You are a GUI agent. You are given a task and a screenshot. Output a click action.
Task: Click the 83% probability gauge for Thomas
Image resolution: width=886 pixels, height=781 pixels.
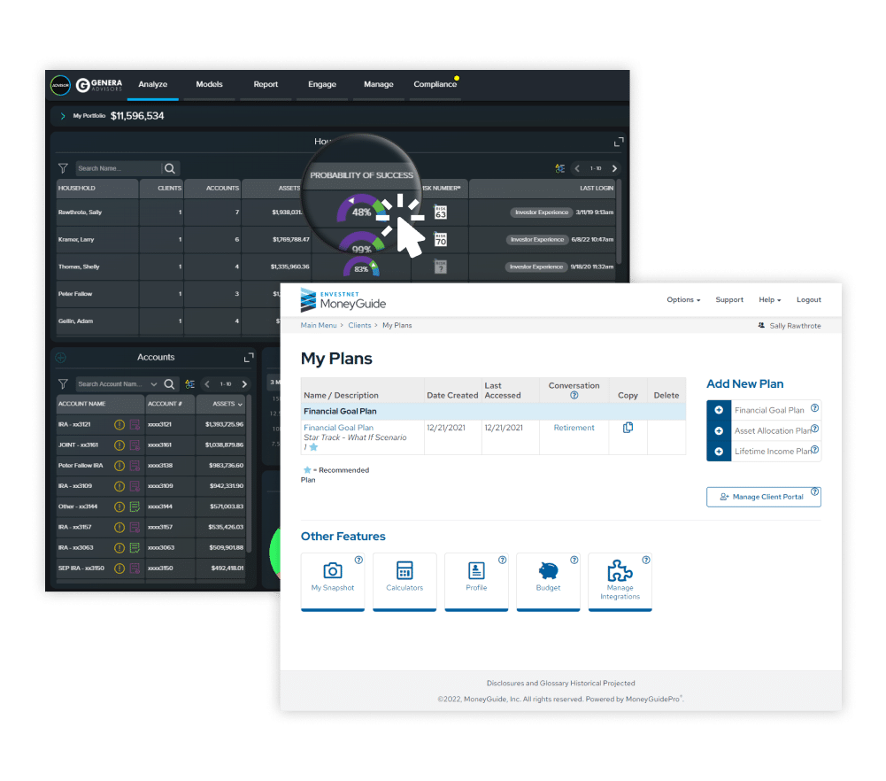pyautogui.click(x=361, y=267)
